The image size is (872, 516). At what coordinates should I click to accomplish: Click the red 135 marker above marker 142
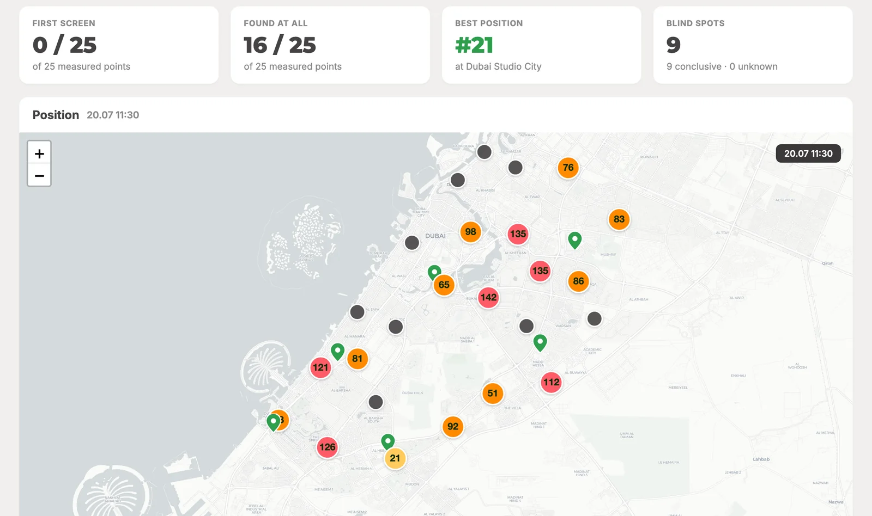540,271
